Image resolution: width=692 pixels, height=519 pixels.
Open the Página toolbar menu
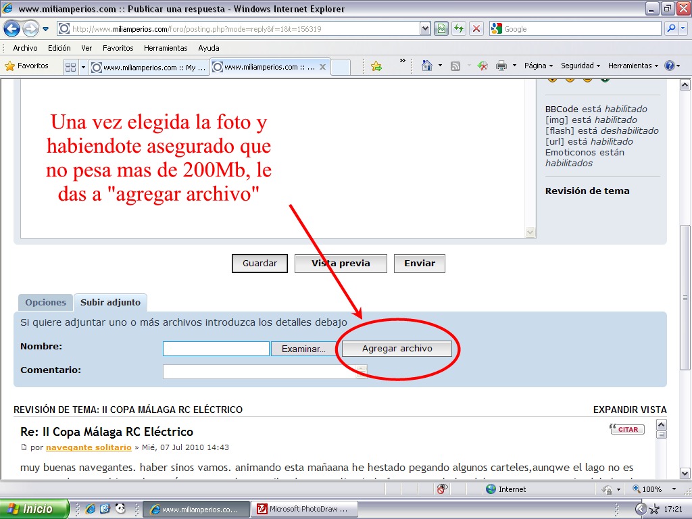point(539,66)
